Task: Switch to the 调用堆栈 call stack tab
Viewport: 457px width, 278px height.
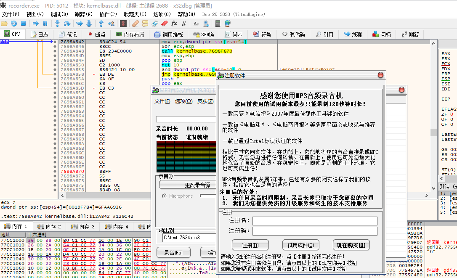Action: (169, 34)
